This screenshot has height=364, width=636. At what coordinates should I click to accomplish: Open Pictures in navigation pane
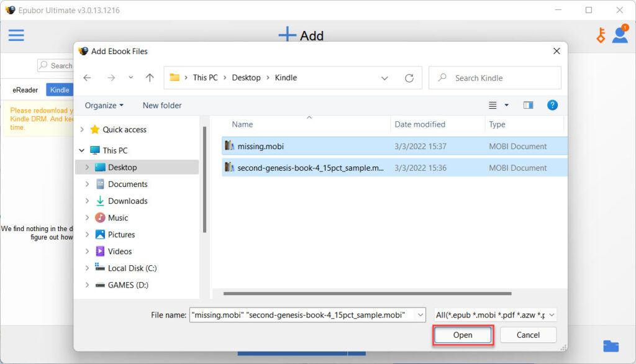[x=121, y=235]
